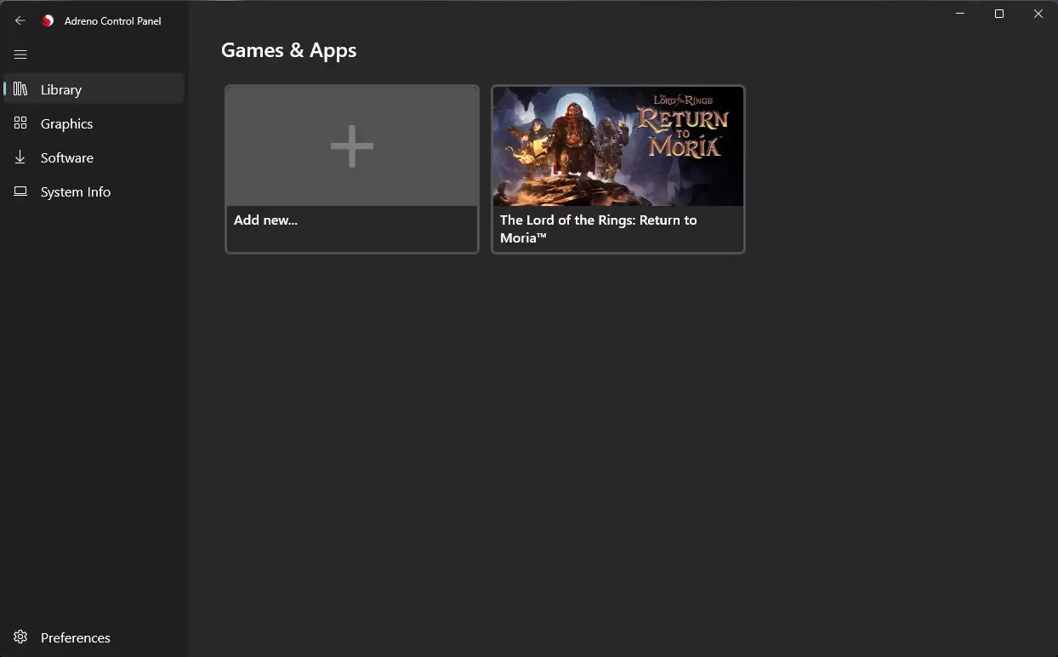Screen dimensions: 1058x657
Task: Expand the hamburger navigation menu
Action: click(20, 54)
